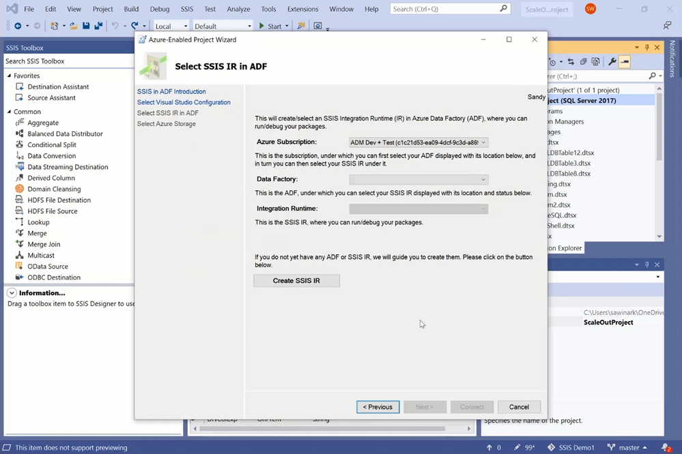Viewport: 682px width, 454px height.
Task: Click the Show All Files icon in Solution Explorer
Action: [x=596, y=61]
